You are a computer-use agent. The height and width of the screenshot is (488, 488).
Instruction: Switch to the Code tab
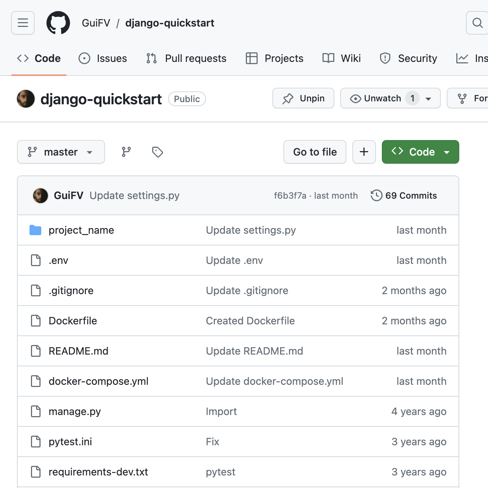coord(39,58)
